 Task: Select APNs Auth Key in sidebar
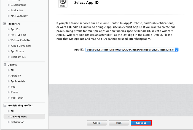19,16
